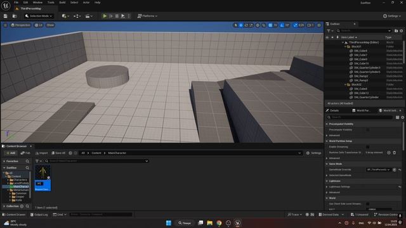The image size is (406, 228).
Task: Toggle scale snapping in the viewport toolbar
Action: [x=296, y=25]
